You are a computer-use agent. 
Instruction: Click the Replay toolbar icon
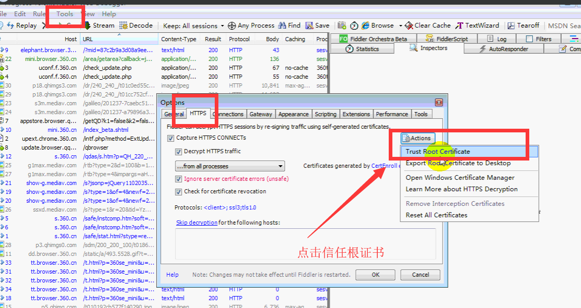point(10,26)
